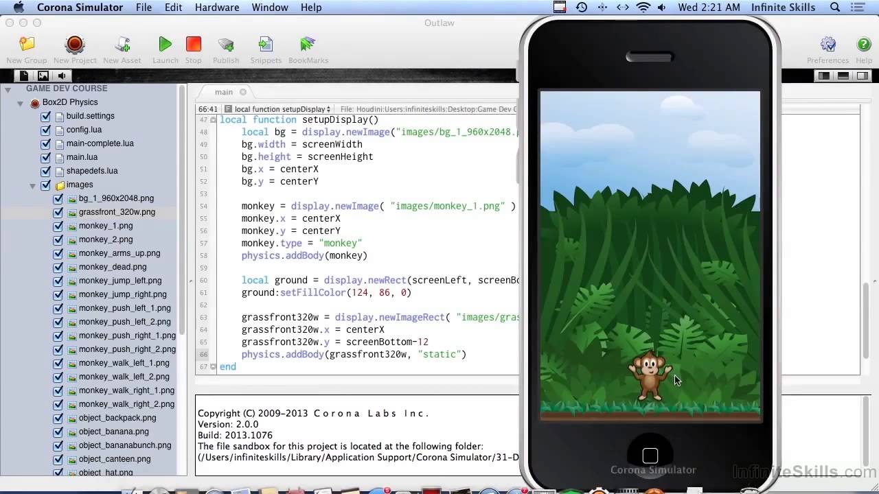This screenshot has width=879, height=494.
Task: Click the monkey sprite in the simulator
Action: point(650,376)
